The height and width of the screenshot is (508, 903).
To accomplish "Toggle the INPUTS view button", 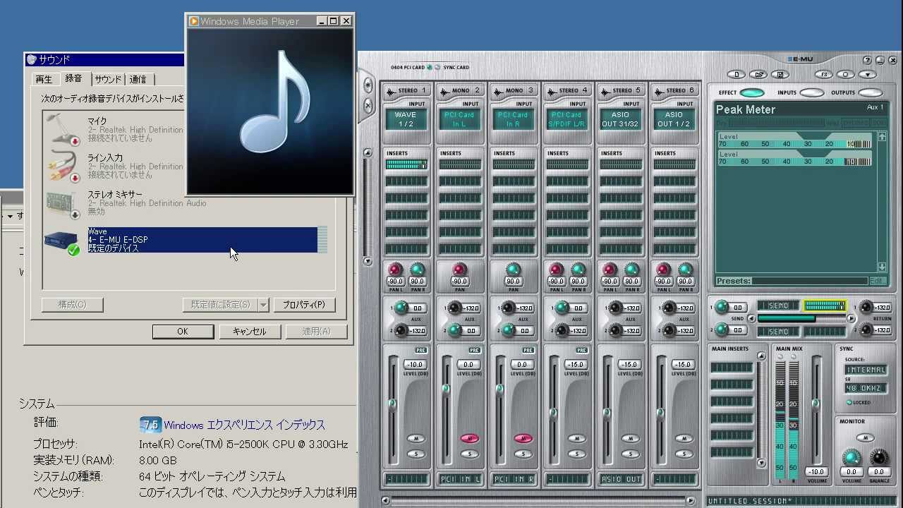I will (x=811, y=93).
